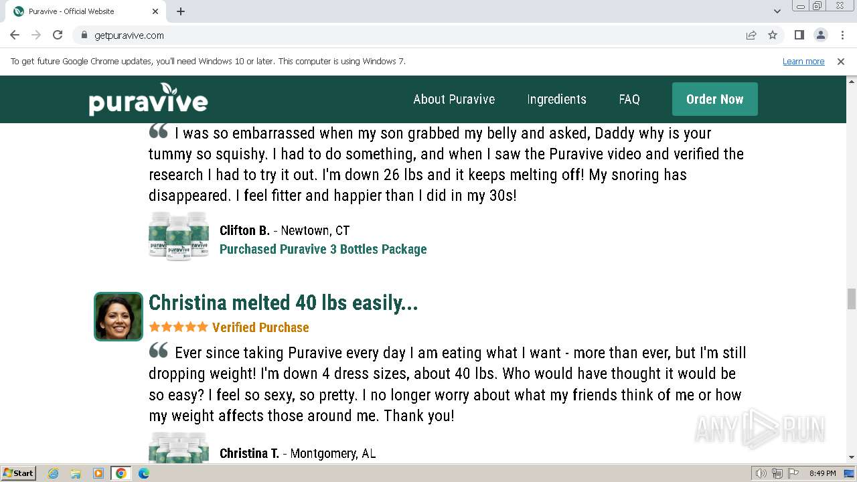
Task: Click the 8:49 PM system clock
Action: [822, 473]
